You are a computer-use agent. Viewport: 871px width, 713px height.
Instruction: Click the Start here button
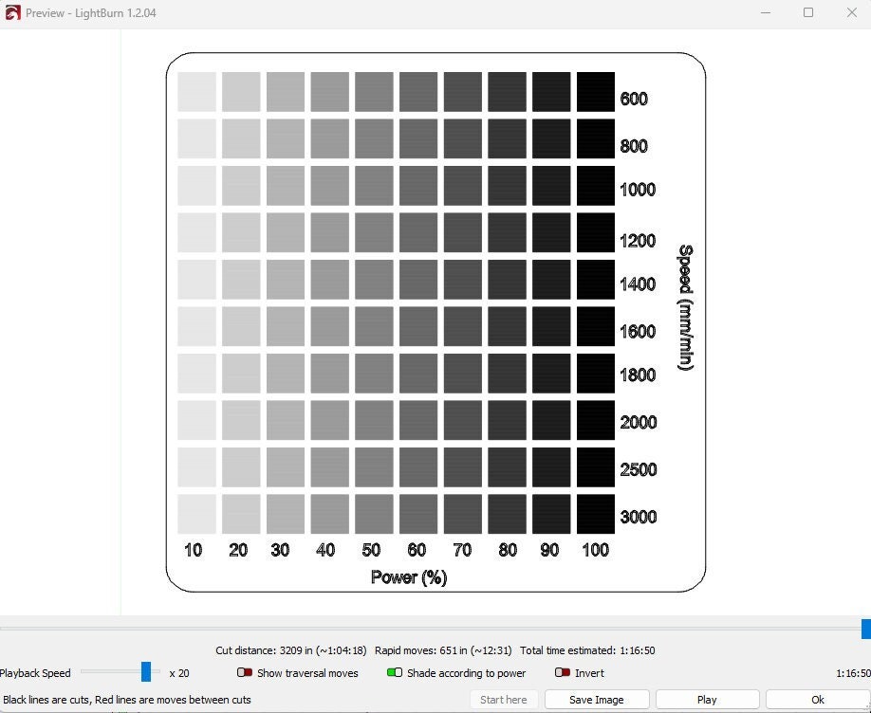pyautogui.click(x=503, y=699)
